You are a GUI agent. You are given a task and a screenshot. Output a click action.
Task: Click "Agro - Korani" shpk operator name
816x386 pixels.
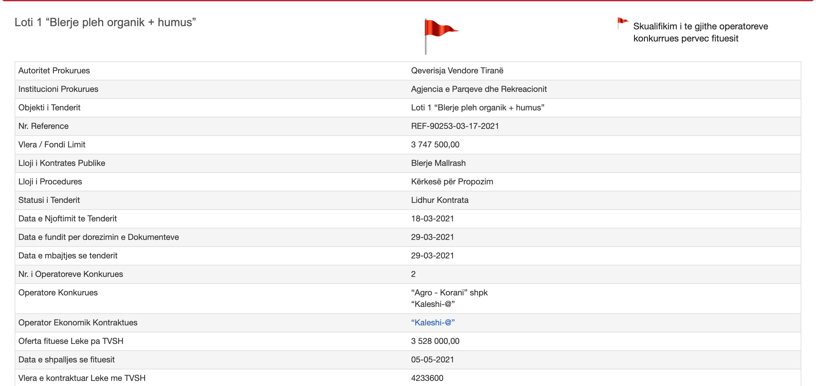click(x=449, y=293)
